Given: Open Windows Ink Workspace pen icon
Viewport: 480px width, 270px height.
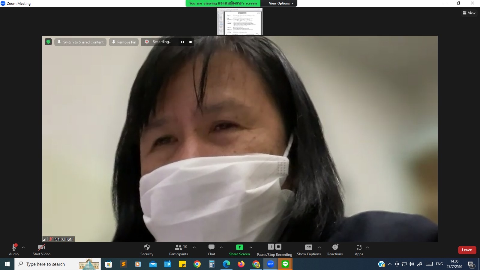Looking at the screenshot, I should coord(420,264).
